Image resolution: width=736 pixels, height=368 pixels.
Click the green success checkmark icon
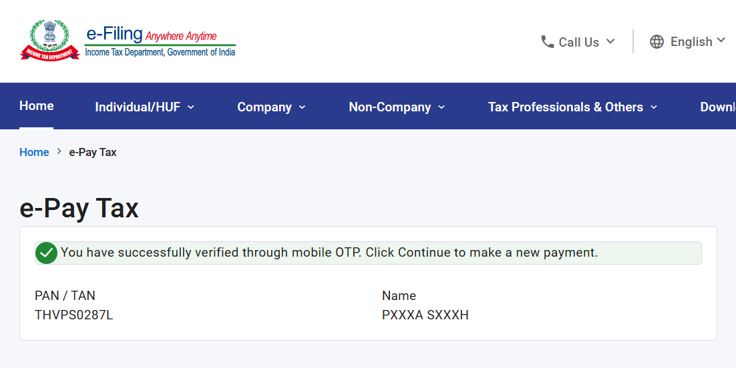(46, 253)
